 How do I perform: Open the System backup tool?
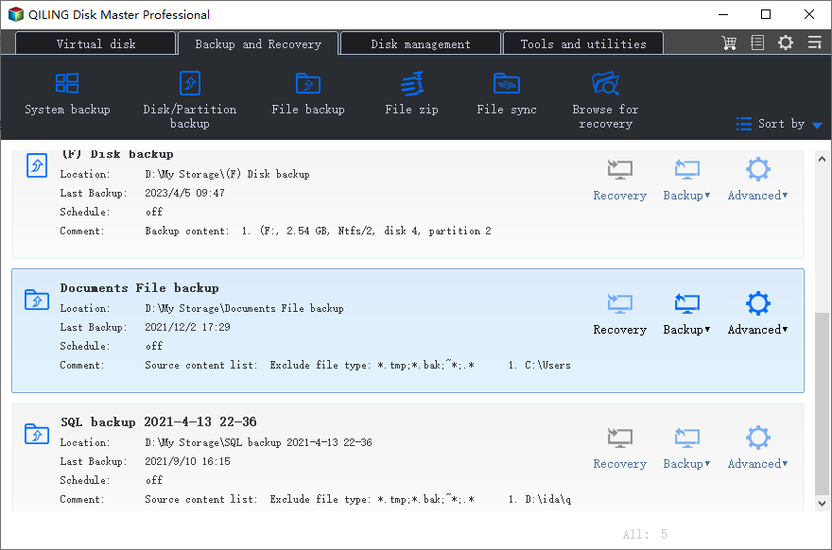(67, 94)
